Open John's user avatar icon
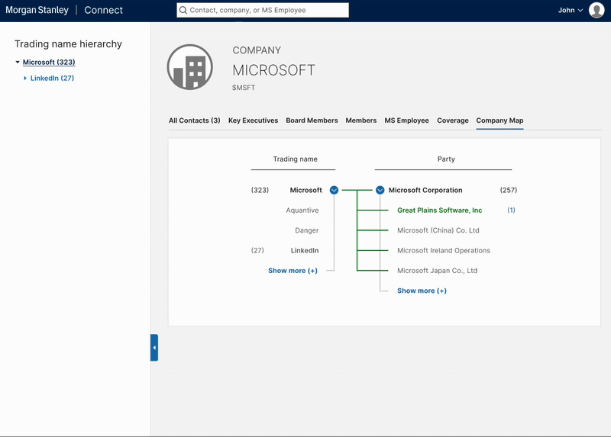Screen dimensions: 611x437 tap(596, 10)
